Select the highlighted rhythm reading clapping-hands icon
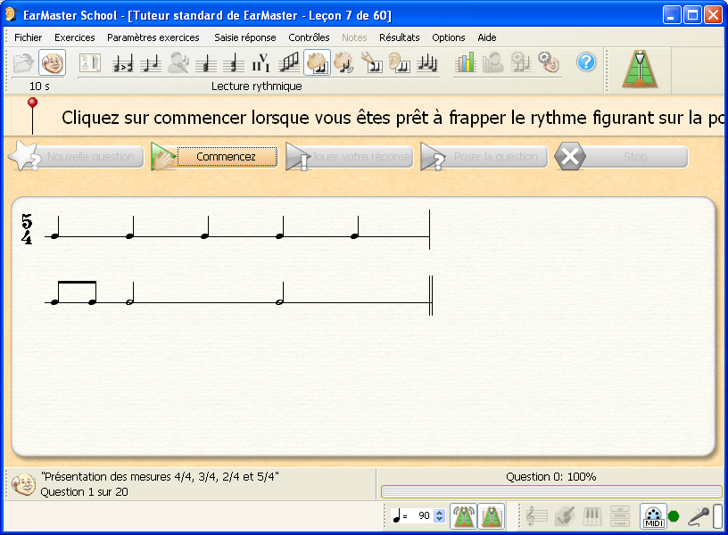Image resolution: width=728 pixels, height=535 pixels. tap(317, 62)
